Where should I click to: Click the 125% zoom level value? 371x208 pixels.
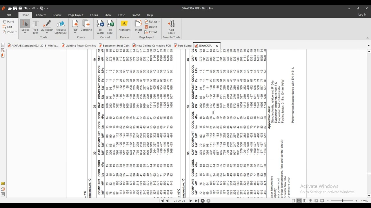click(364, 201)
